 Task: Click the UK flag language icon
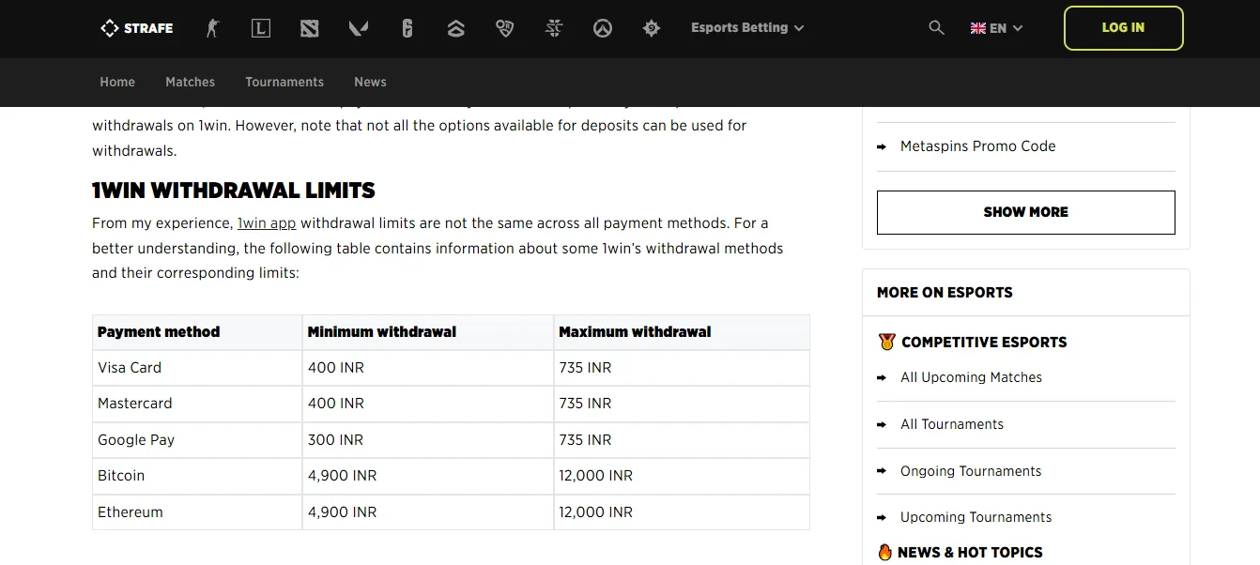[x=978, y=28]
